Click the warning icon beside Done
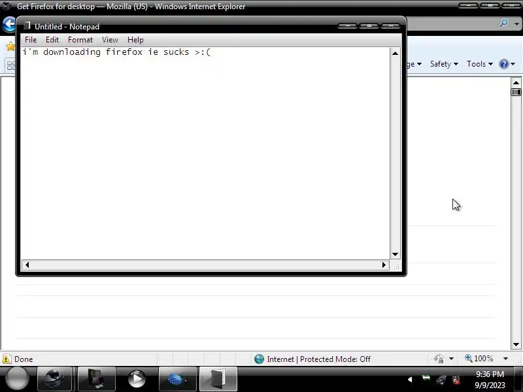 (7, 359)
